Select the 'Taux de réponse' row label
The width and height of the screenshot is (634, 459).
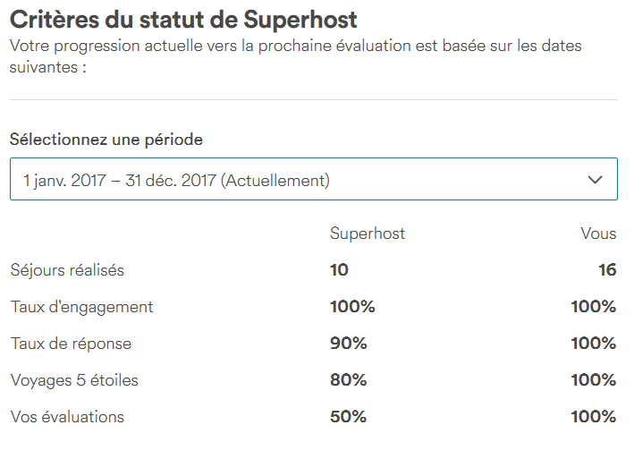point(71,344)
